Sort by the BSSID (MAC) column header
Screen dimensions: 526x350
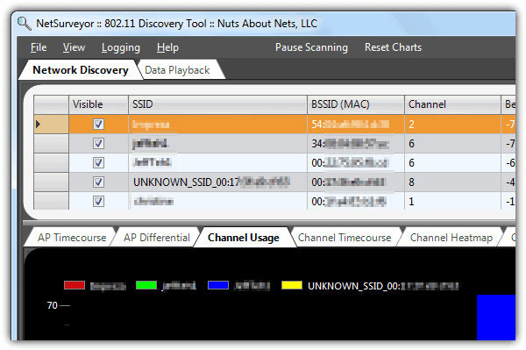tap(356, 104)
